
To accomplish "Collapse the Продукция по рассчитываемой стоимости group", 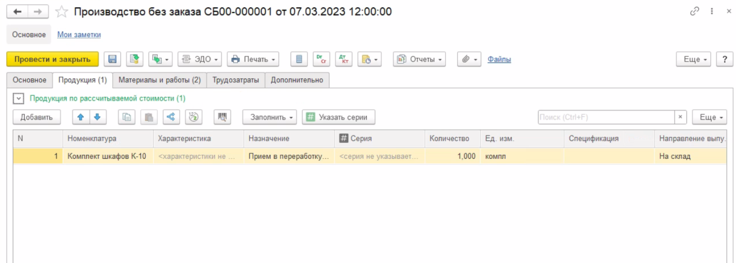I will (19, 98).
